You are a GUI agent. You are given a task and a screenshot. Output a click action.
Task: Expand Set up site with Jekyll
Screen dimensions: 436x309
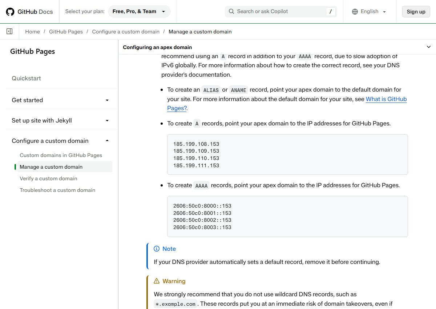pos(60,120)
